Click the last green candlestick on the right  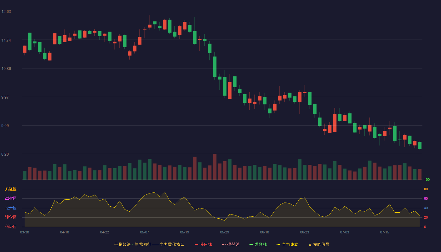tap(420, 145)
